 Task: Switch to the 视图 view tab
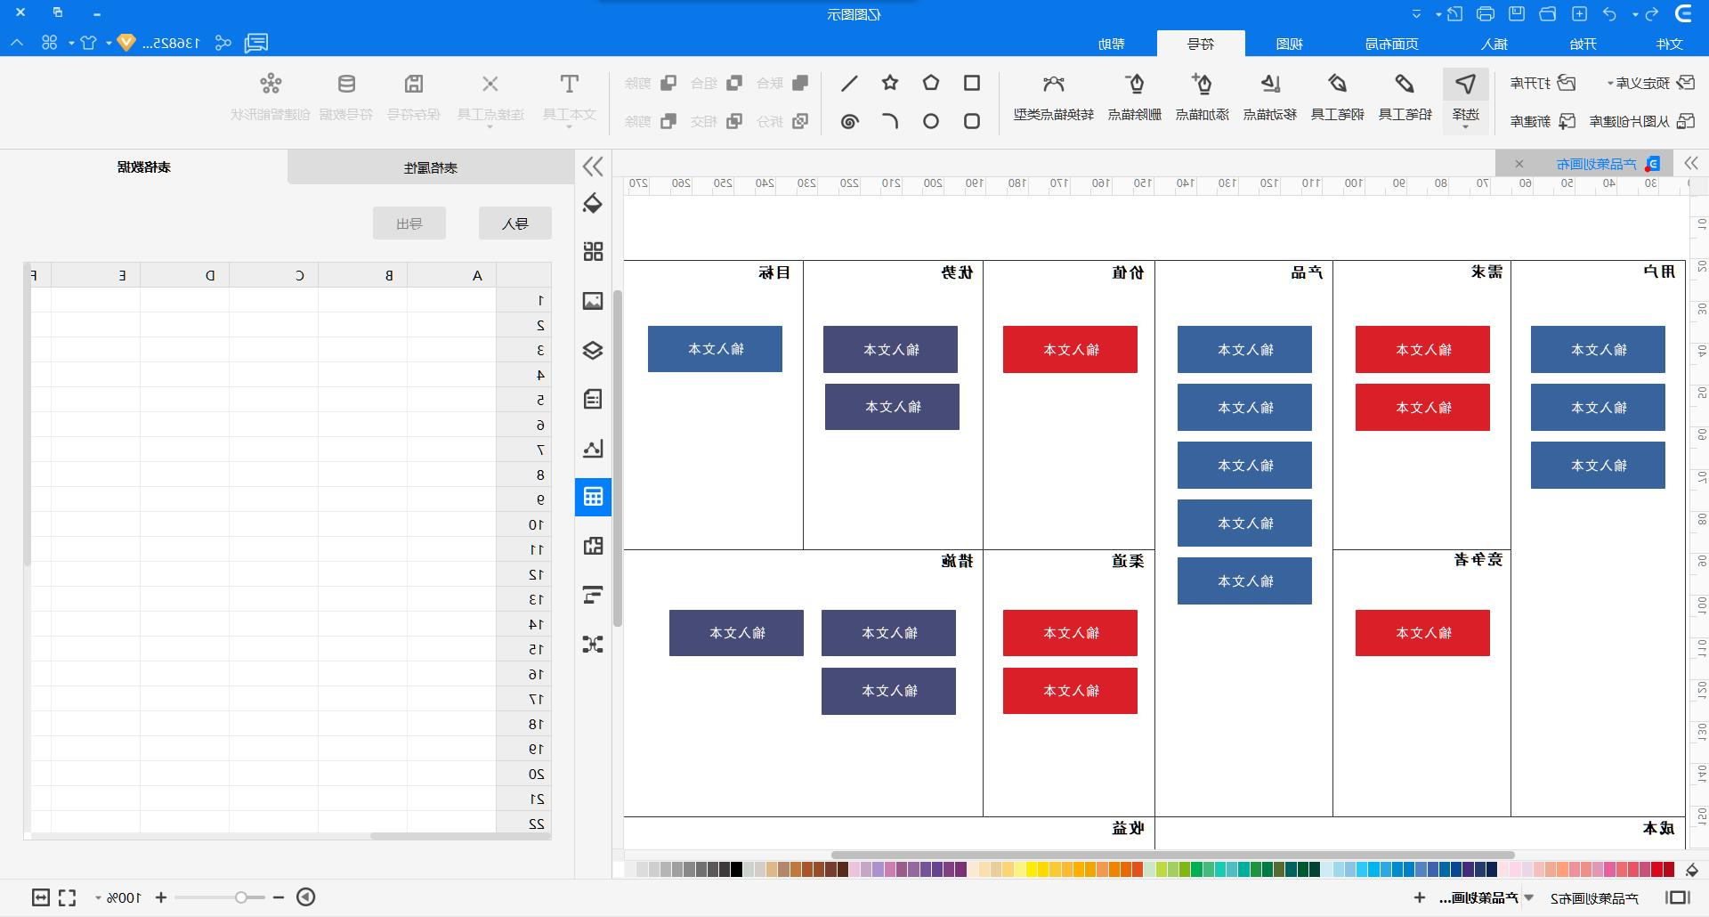tap(1289, 44)
